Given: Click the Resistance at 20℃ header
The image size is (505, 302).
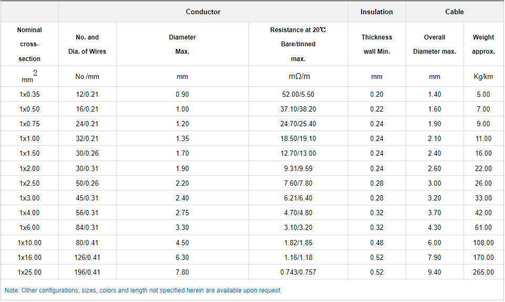Looking at the screenshot, I should tap(298, 44).
